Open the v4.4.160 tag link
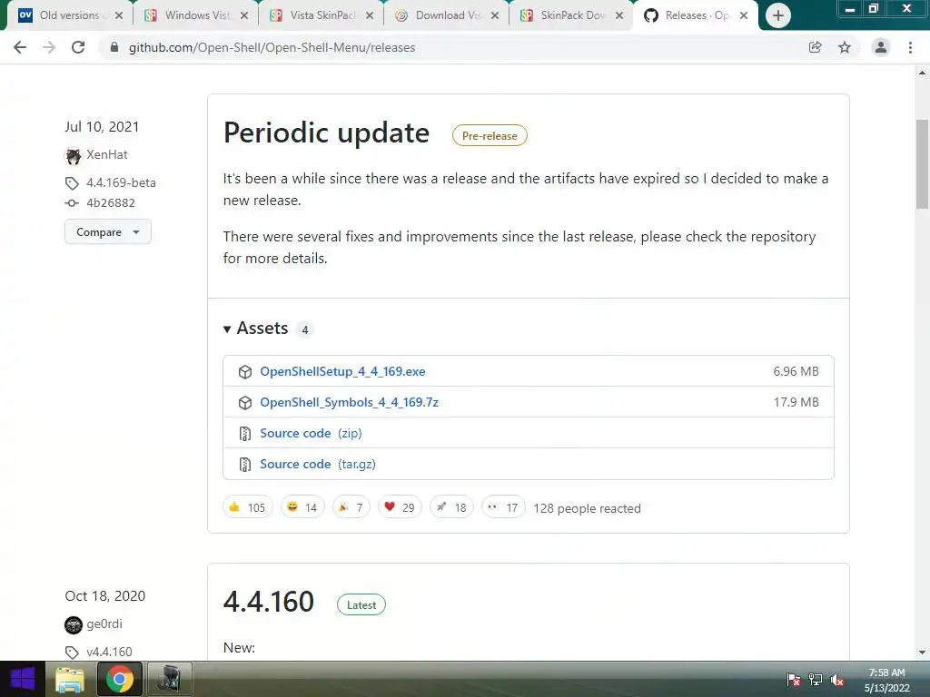Viewport: 930px width, 697px height. [x=109, y=652]
